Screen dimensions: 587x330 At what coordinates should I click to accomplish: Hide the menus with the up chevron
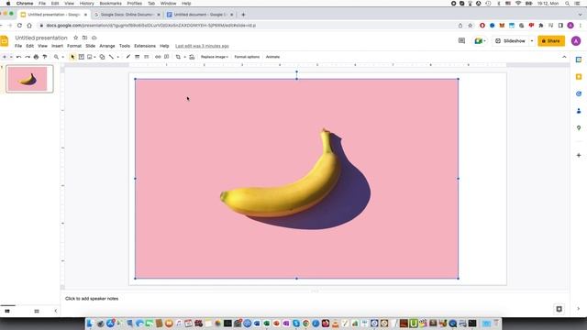tap(564, 57)
